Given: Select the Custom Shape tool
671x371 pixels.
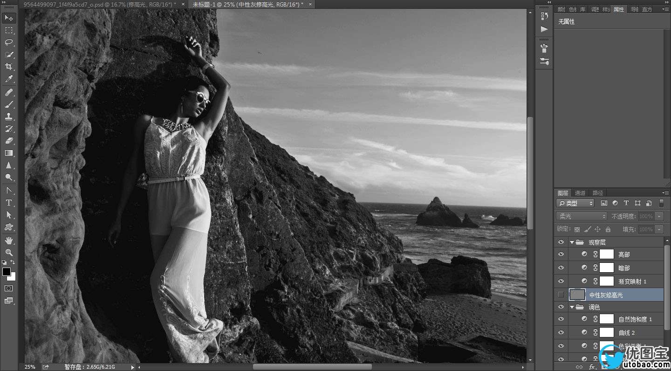Looking at the screenshot, I should (8, 227).
